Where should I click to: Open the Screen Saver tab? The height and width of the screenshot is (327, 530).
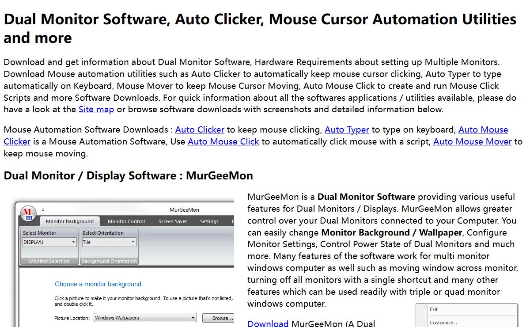pos(173,221)
